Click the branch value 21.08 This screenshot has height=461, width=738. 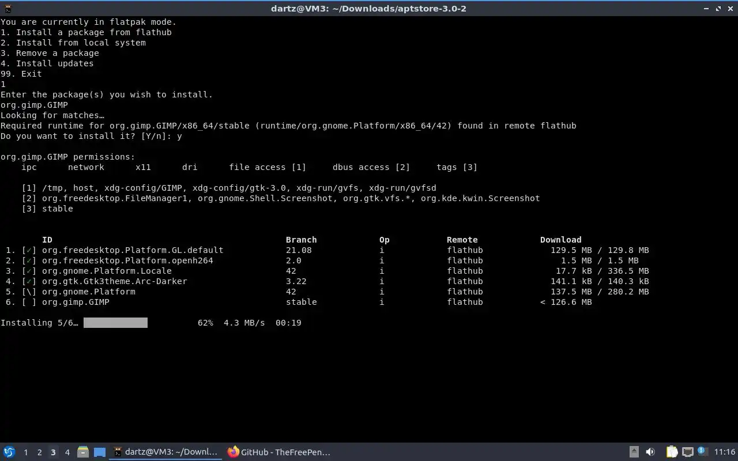299,250
